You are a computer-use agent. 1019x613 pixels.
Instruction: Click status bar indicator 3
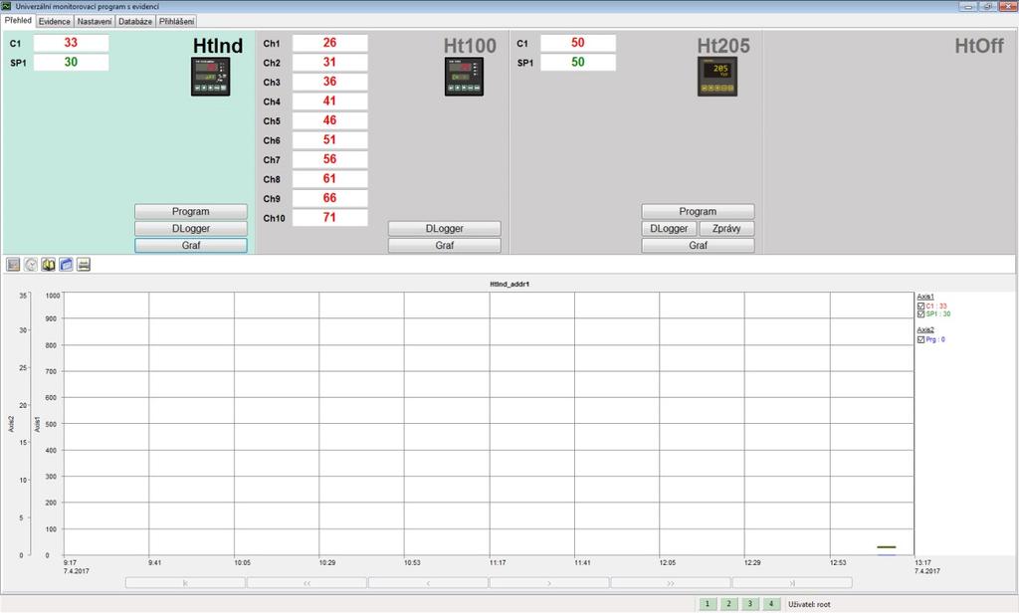pos(750,604)
